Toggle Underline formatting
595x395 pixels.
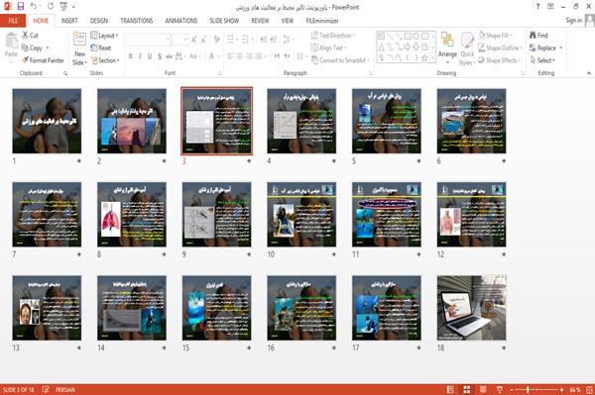point(150,56)
